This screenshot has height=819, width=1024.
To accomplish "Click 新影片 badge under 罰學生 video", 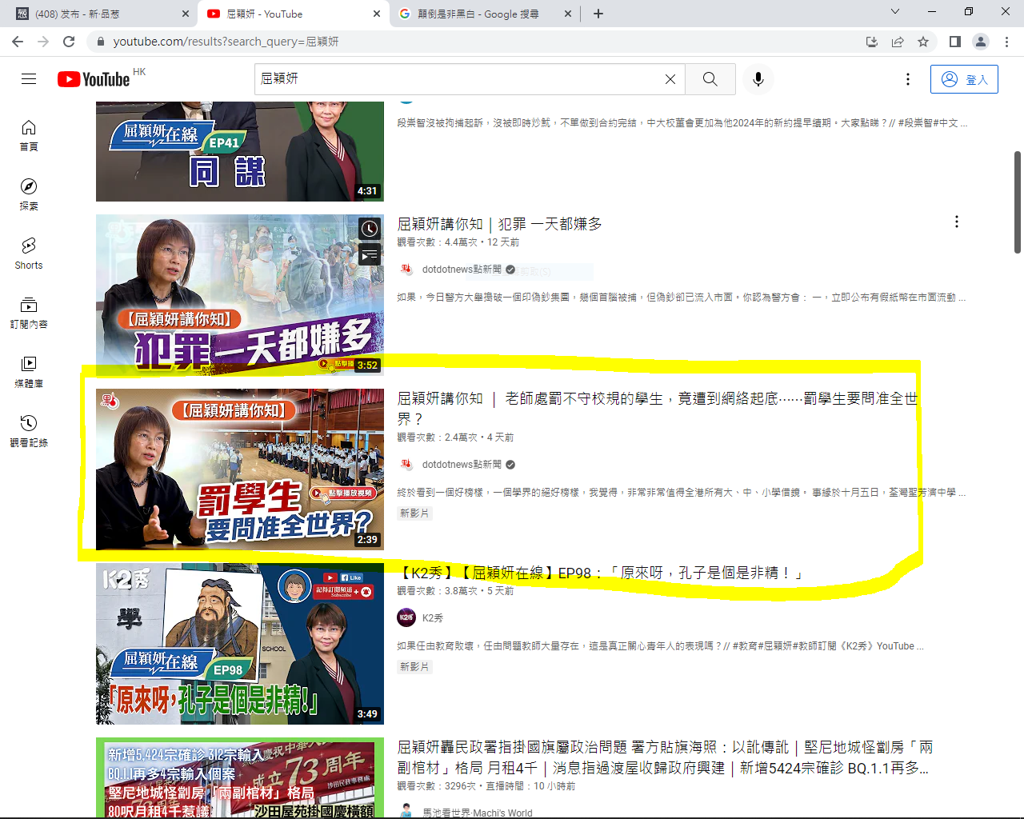I will click(414, 513).
